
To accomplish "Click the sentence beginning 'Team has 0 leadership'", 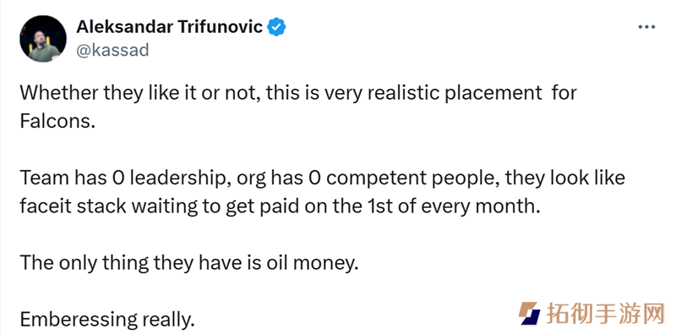I will coord(322,192).
